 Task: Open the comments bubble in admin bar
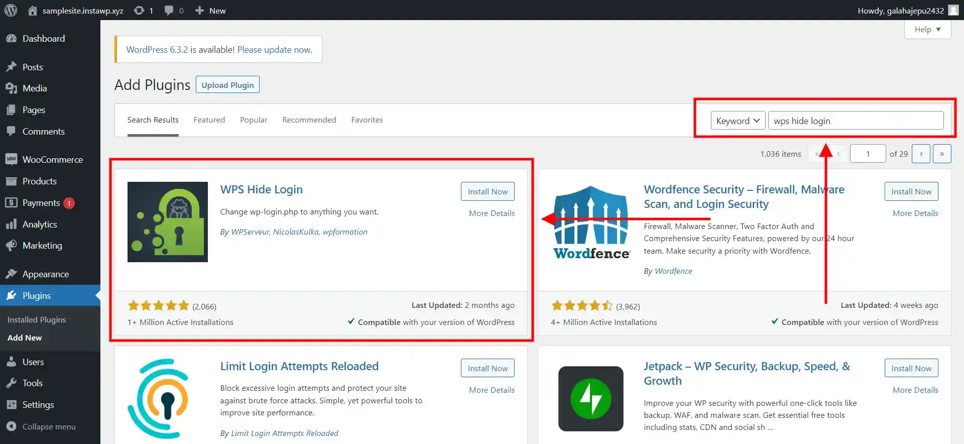[x=169, y=10]
